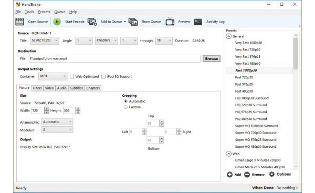Switch to the Video tab
This screenshot has width=315, height=193.
point(49,88)
